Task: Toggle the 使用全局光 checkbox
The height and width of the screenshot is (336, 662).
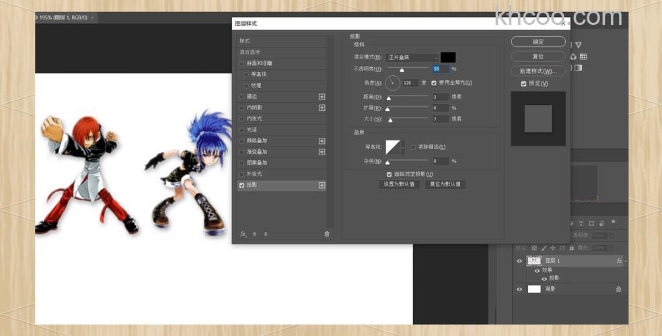Action: [x=434, y=83]
